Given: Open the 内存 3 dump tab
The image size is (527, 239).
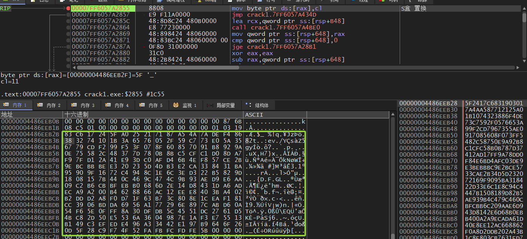Looking at the screenshot, I should pyautogui.click(x=84, y=105).
